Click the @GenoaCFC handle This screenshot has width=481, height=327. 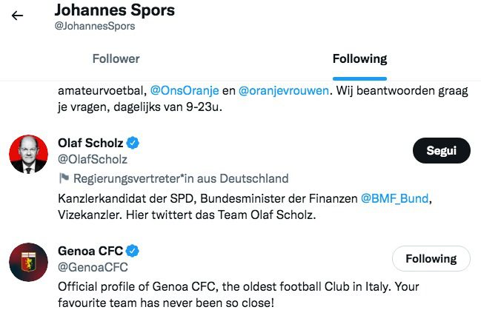[93, 267]
